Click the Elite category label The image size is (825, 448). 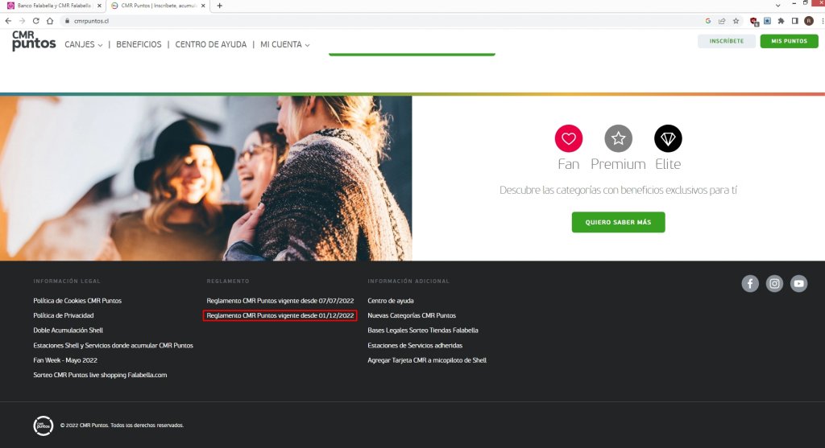[668, 164]
